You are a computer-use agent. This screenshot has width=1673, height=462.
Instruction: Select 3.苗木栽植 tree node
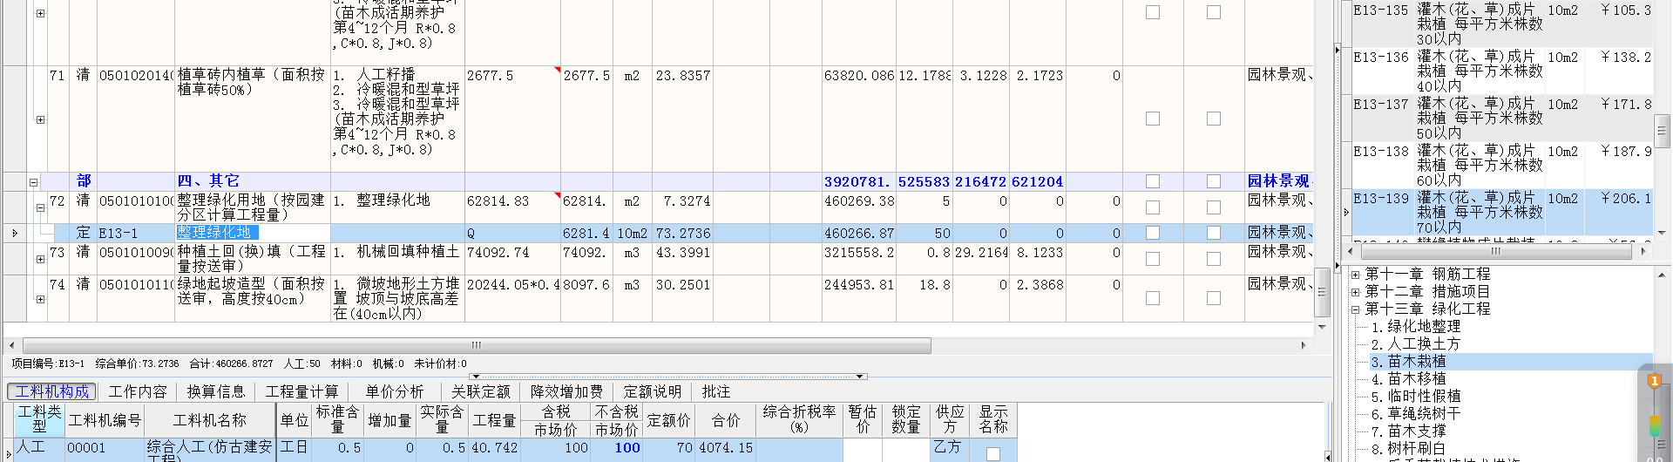point(1409,362)
